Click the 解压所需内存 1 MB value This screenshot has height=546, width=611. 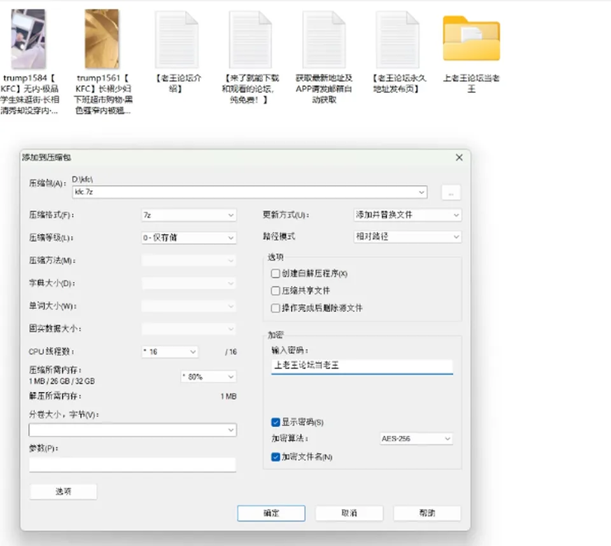[x=228, y=396]
